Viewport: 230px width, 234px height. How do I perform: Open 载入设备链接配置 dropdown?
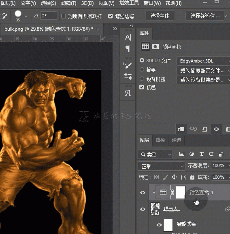(203, 80)
